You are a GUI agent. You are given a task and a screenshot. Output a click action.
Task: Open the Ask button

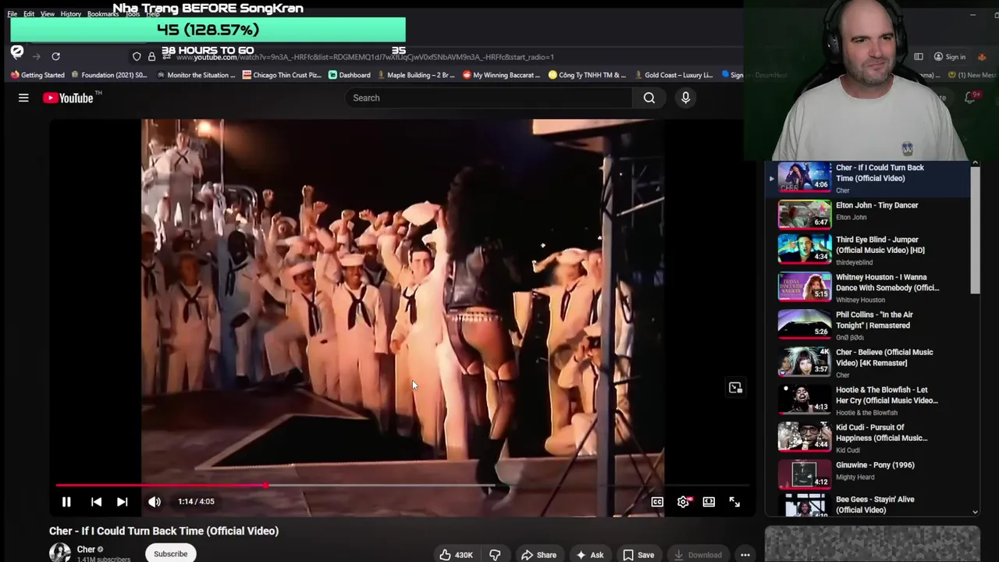(x=589, y=555)
